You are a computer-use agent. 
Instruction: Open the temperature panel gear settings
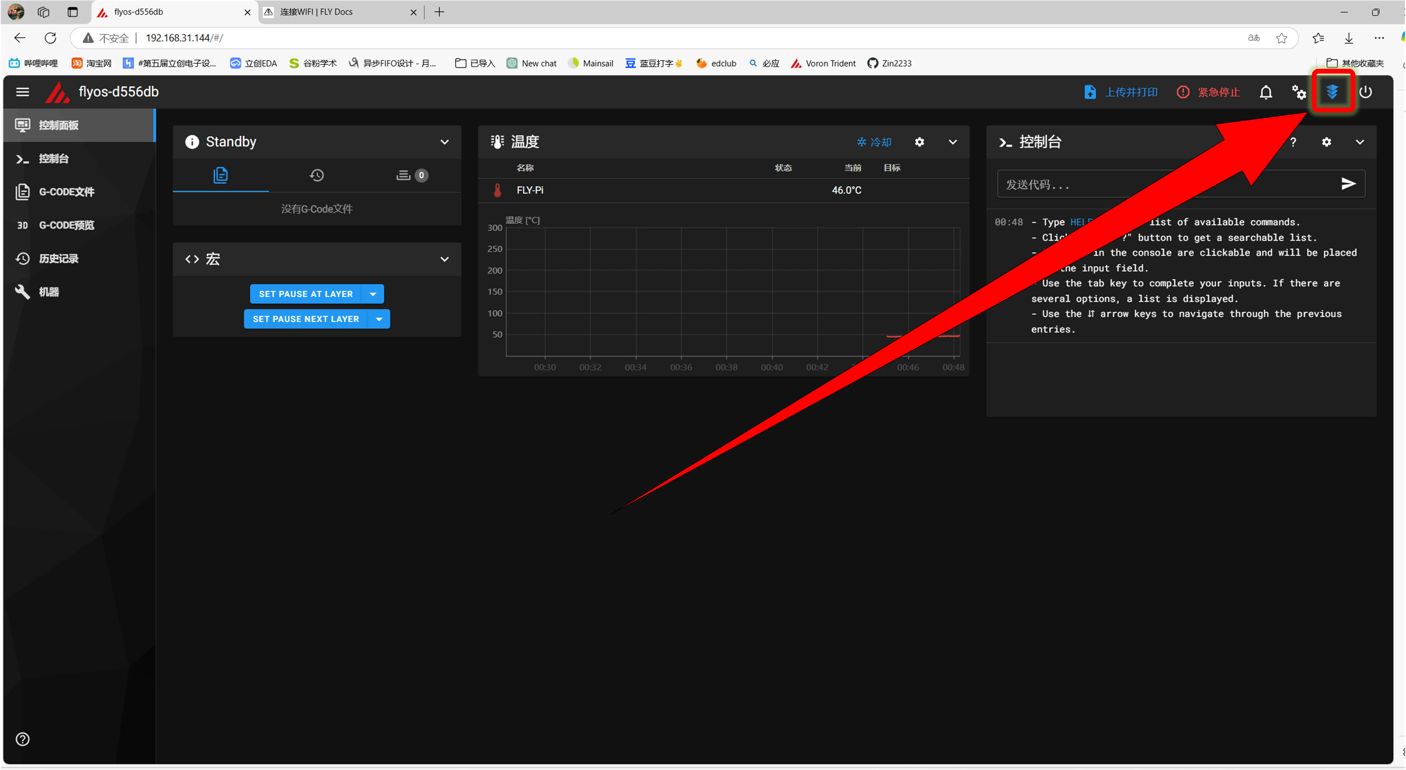[x=919, y=142]
